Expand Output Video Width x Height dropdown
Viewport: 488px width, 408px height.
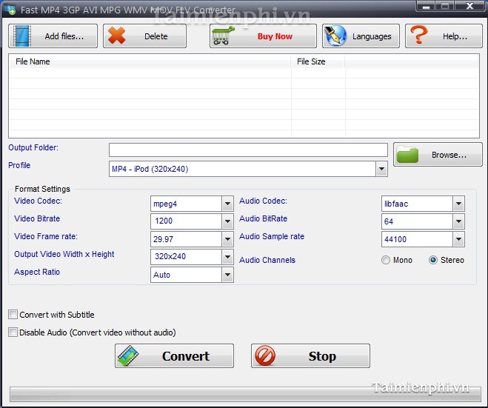[227, 257]
